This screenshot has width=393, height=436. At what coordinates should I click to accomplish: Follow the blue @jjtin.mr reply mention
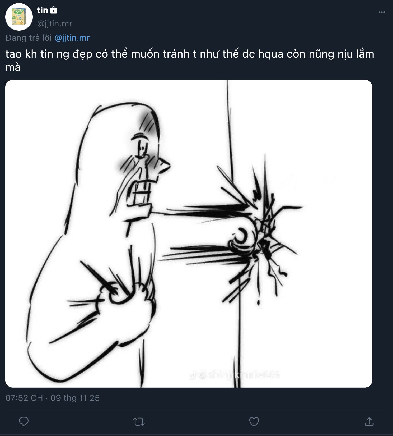pos(72,38)
